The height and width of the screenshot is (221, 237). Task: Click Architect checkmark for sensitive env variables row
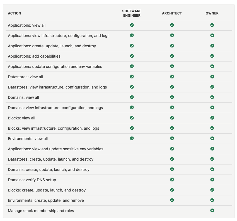click(172, 149)
